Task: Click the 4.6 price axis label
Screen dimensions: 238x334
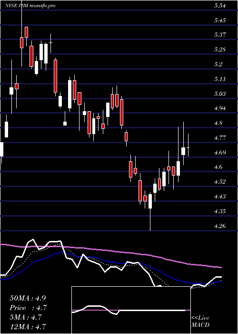Action: pos(218,167)
